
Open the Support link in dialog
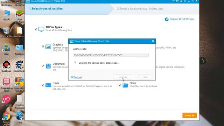coord(78,77)
